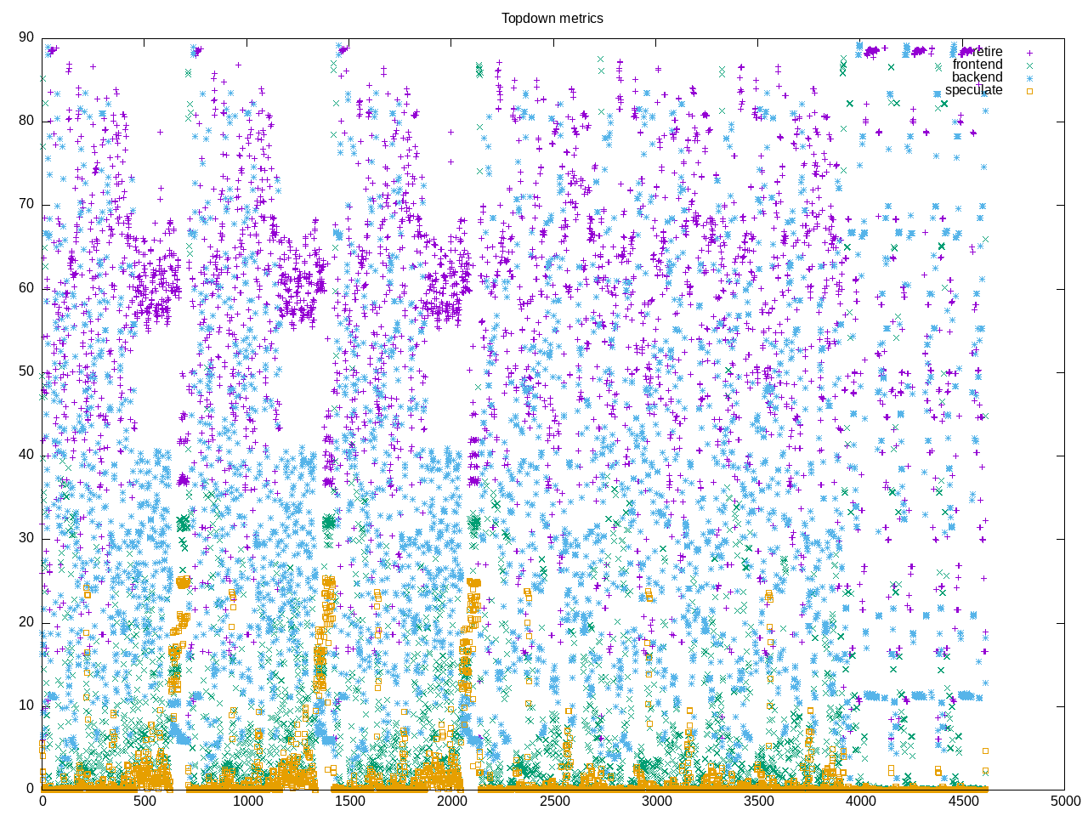This screenshot has height=816, width=1088.
Task: Click the 1000 x-axis tick label
Action: 247,801
